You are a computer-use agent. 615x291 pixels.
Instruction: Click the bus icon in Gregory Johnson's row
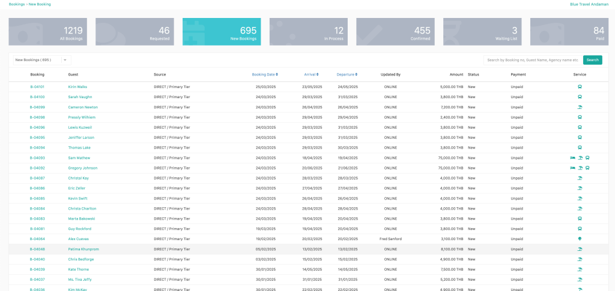[x=587, y=168]
